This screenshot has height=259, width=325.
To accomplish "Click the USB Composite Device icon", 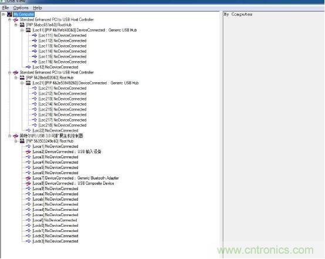I will pos(28,183).
